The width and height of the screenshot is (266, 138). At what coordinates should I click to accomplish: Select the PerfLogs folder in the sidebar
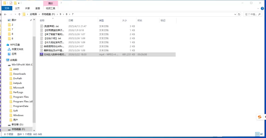click(18, 92)
